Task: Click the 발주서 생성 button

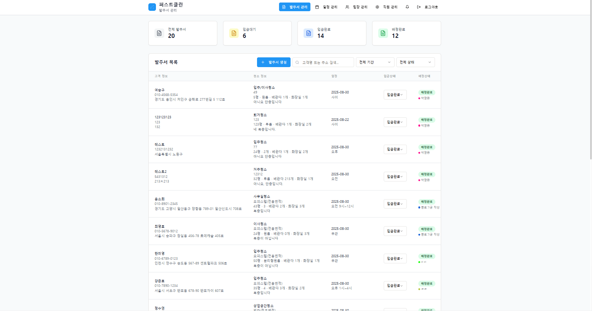Action: tap(274, 62)
